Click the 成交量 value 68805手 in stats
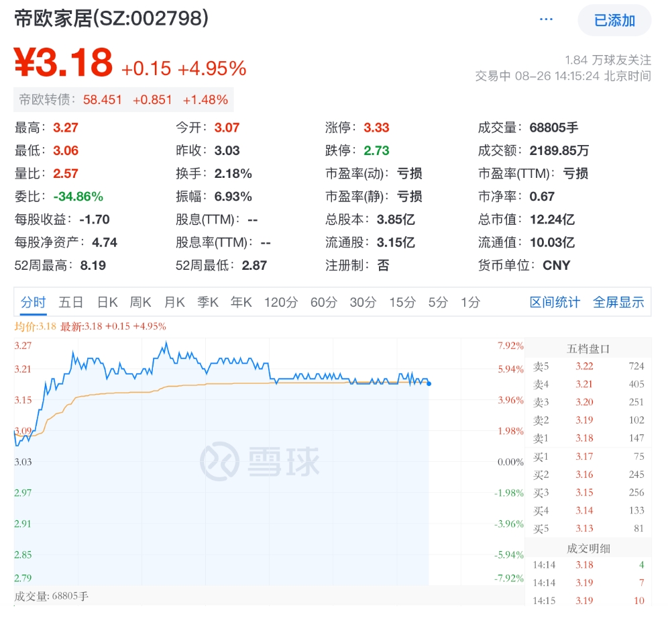 click(554, 128)
